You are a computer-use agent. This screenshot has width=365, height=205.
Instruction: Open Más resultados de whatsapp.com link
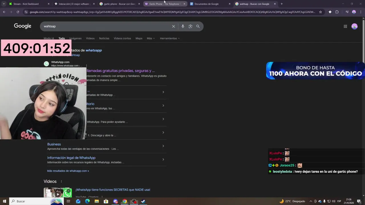point(68,171)
